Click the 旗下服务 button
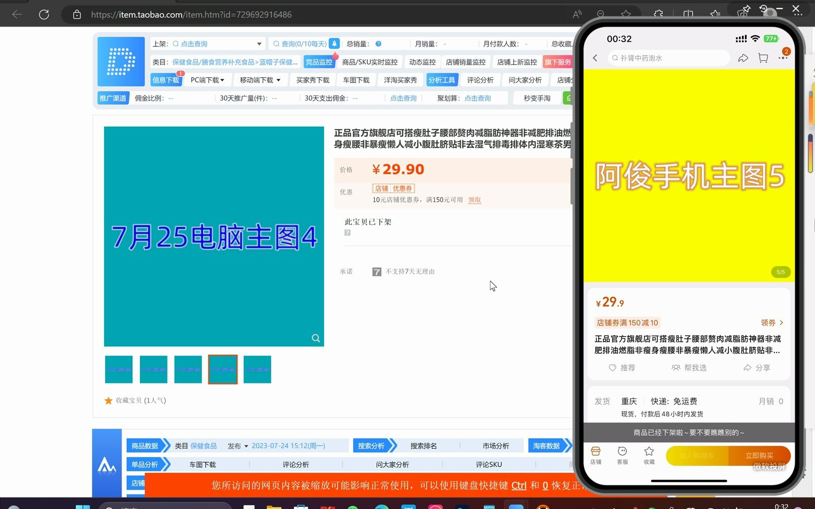Viewport: 815px width, 509px height. coord(557,62)
